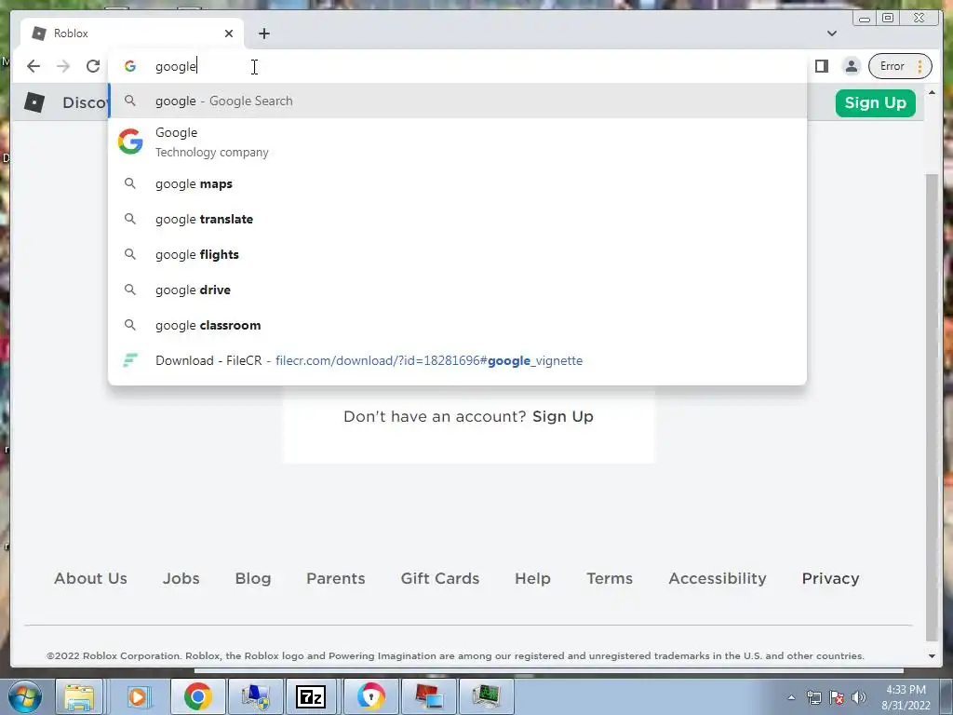
Task: Open a new tab with the plus button
Action: tap(263, 34)
